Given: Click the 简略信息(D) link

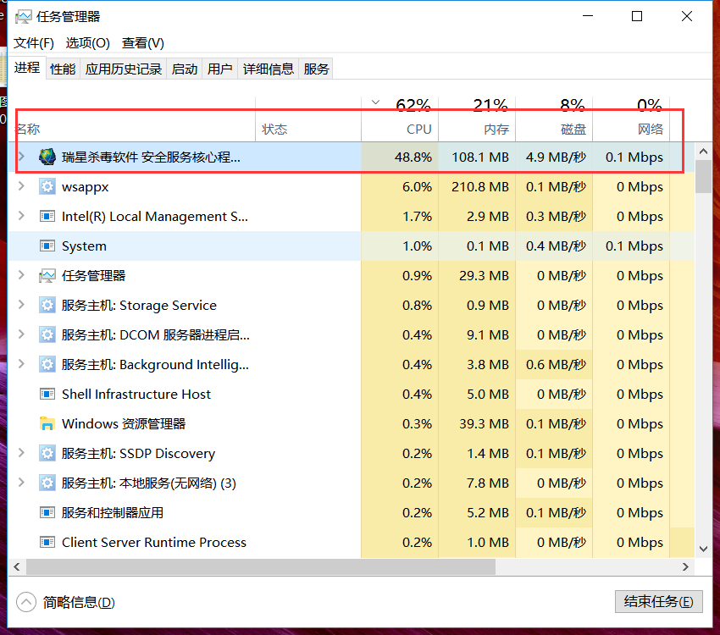Looking at the screenshot, I should coord(79,602).
